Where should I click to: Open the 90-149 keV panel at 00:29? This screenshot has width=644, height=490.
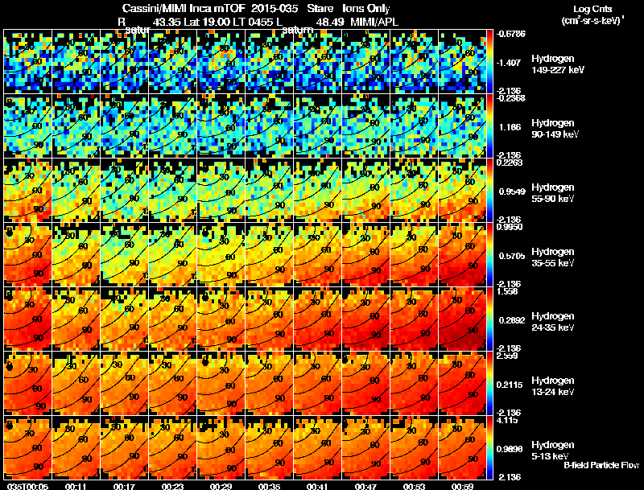(221, 126)
